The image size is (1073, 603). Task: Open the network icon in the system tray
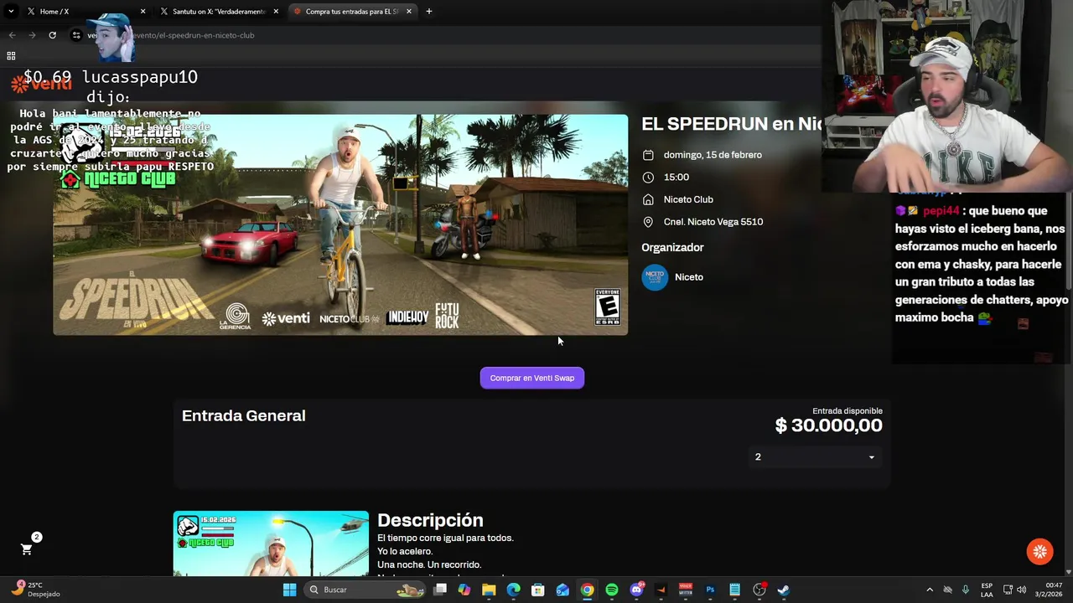tap(1008, 590)
